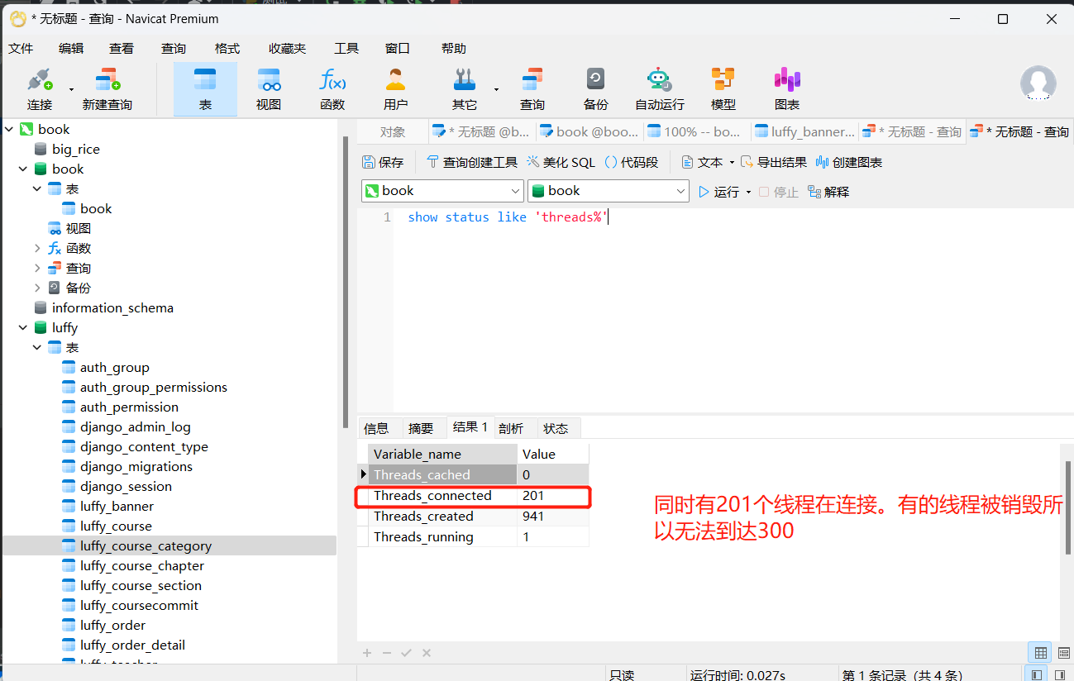This screenshot has height=681, width=1074.
Task: Collapse the book database under big_rice
Action: coord(23,169)
